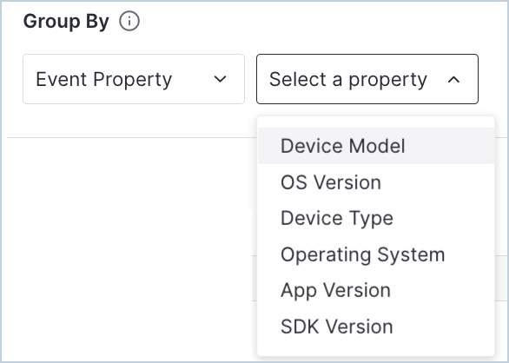This screenshot has width=509, height=363.
Task: Select Operating System in the property list
Action: [x=376, y=254]
